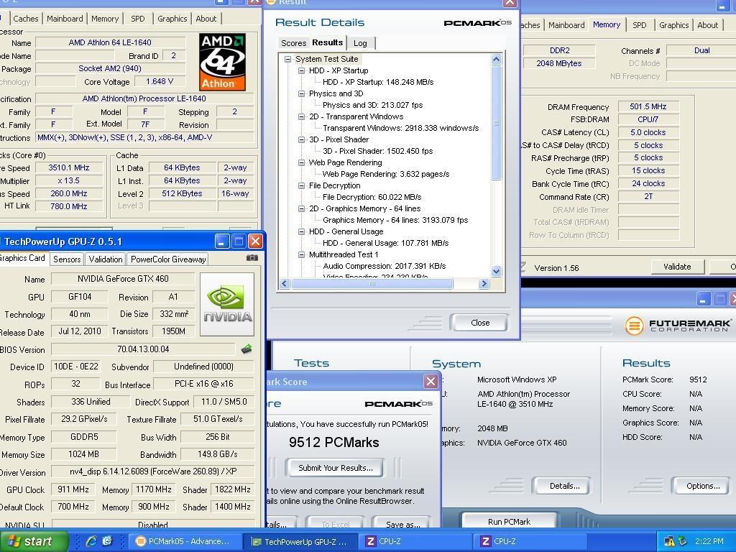
Task: Open Sensors tab in GPU-Z
Action: pyautogui.click(x=67, y=259)
